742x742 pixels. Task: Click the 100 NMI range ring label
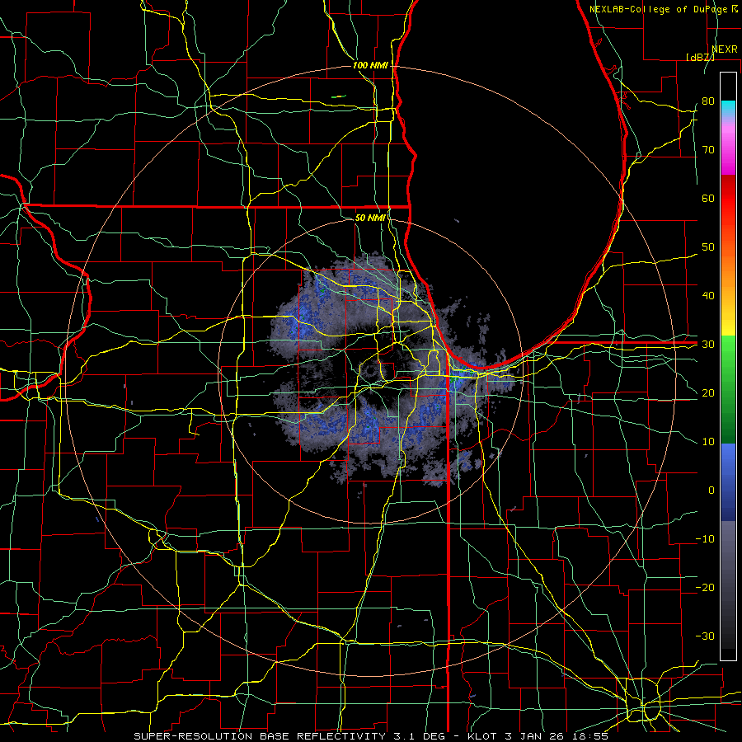tap(370, 65)
